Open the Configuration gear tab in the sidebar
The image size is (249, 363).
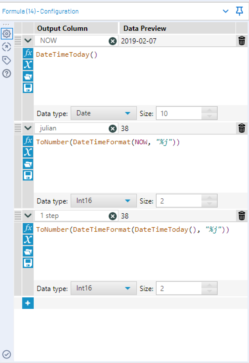point(6,34)
